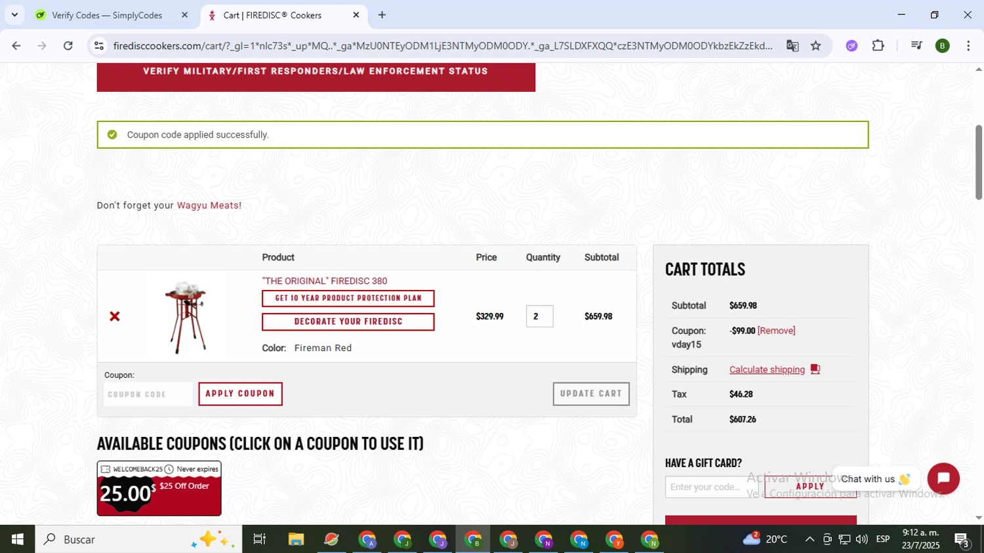This screenshot has height=553, width=984.
Task: Open Chrome profile A on taskbar
Action: point(367,539)
